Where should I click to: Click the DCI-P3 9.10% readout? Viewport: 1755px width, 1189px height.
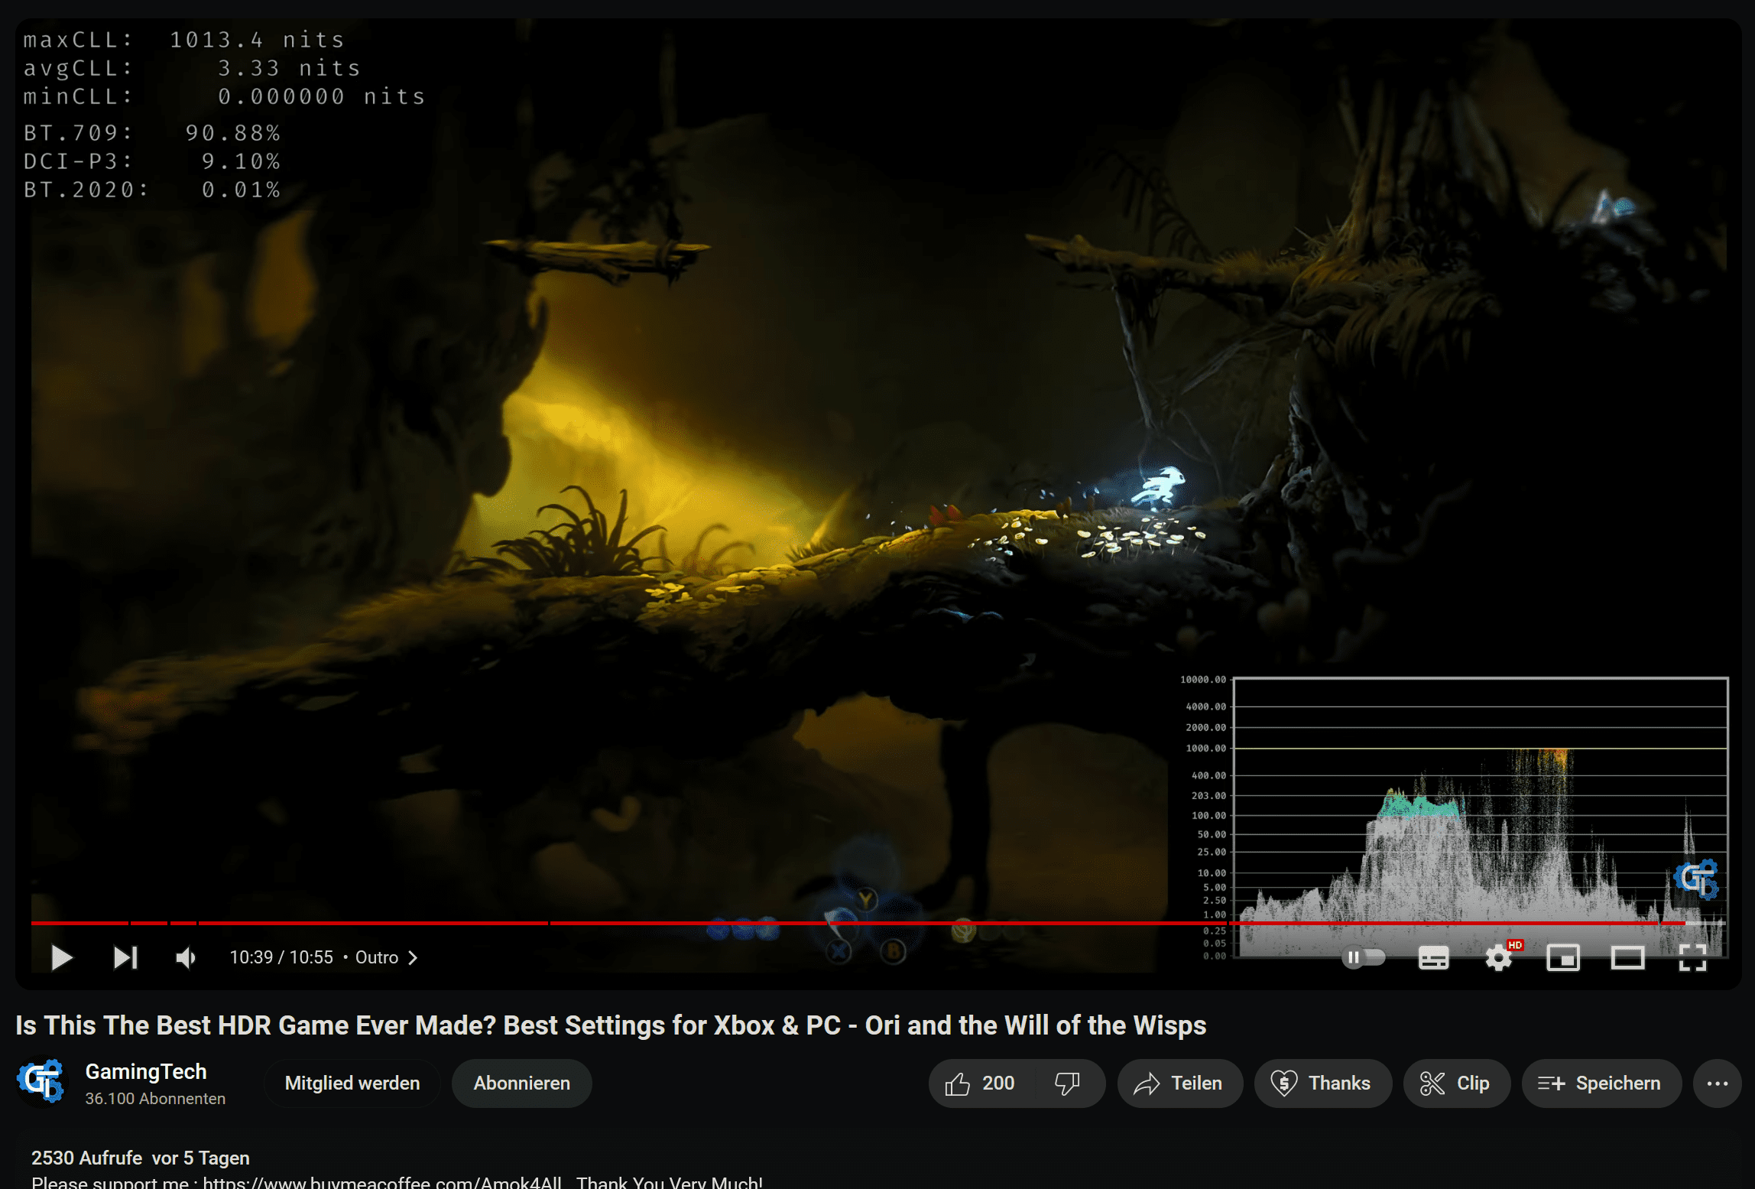[152, 161]
